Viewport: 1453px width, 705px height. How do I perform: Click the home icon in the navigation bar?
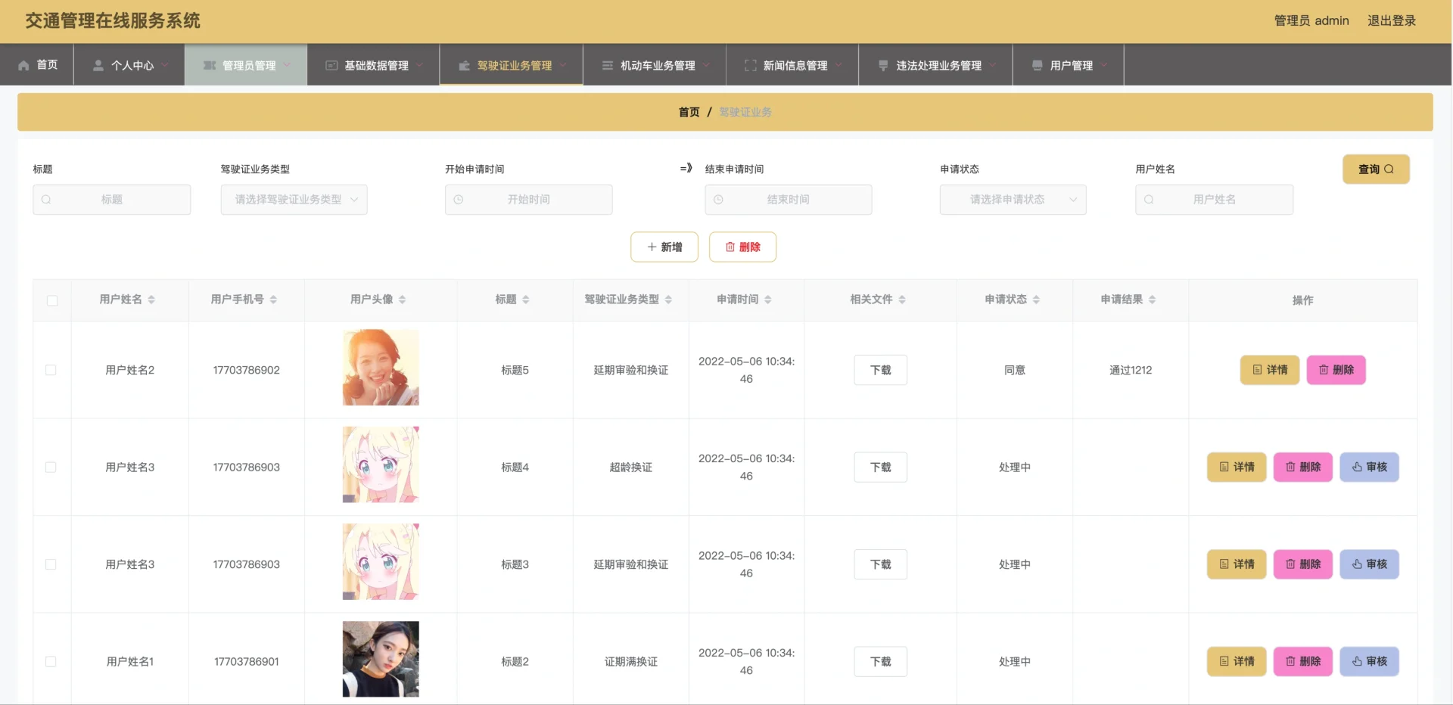(23, 66)
